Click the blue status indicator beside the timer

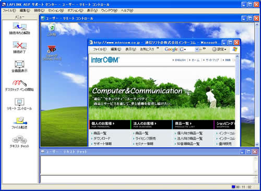[233, 187]
